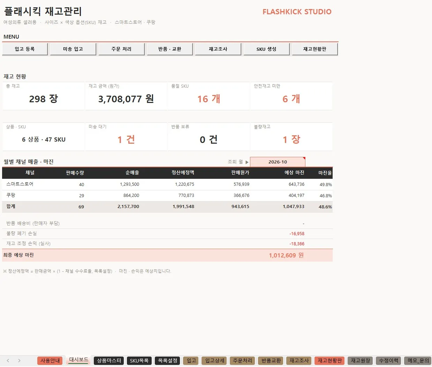The width and height of the screenshot is (432, 367).
Task: Click the 채널 column header
Action: click(30, 173)
